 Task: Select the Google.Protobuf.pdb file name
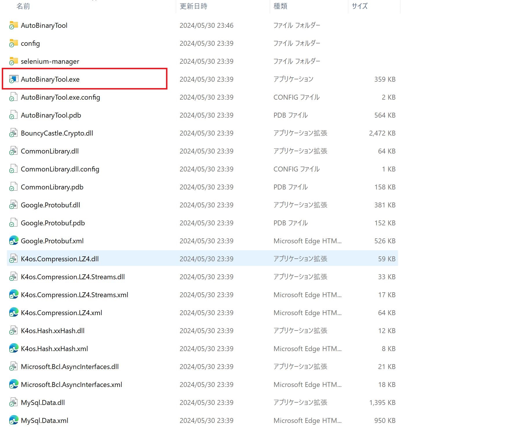coord(53,223)
